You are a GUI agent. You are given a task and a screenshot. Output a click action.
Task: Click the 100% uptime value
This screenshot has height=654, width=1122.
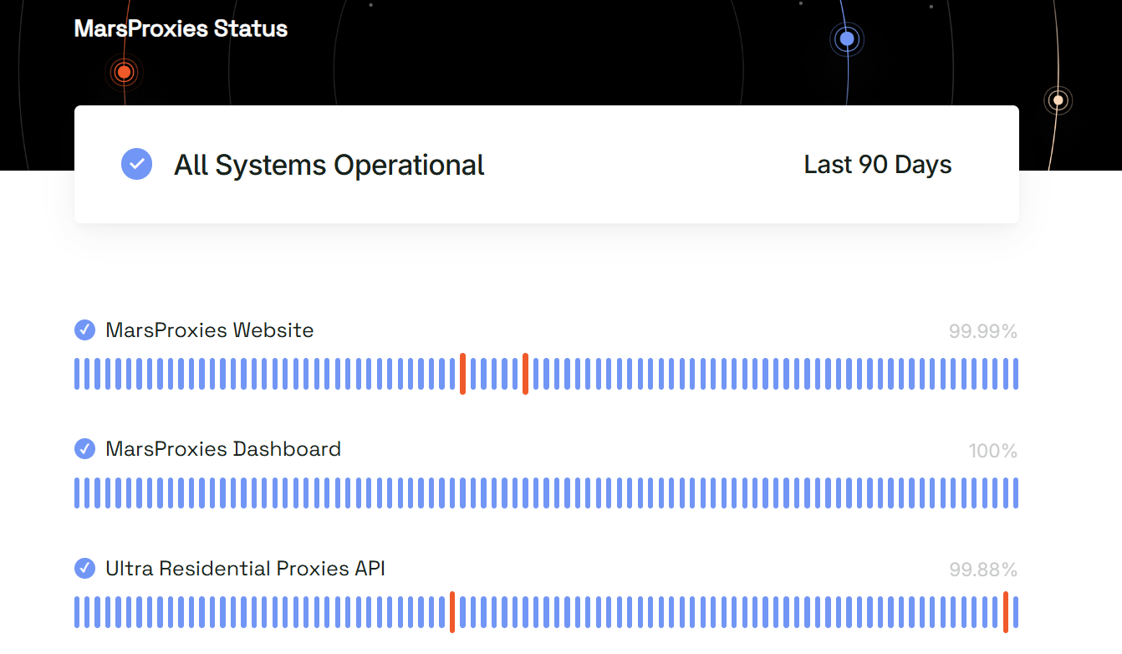(x=992, y=452)
